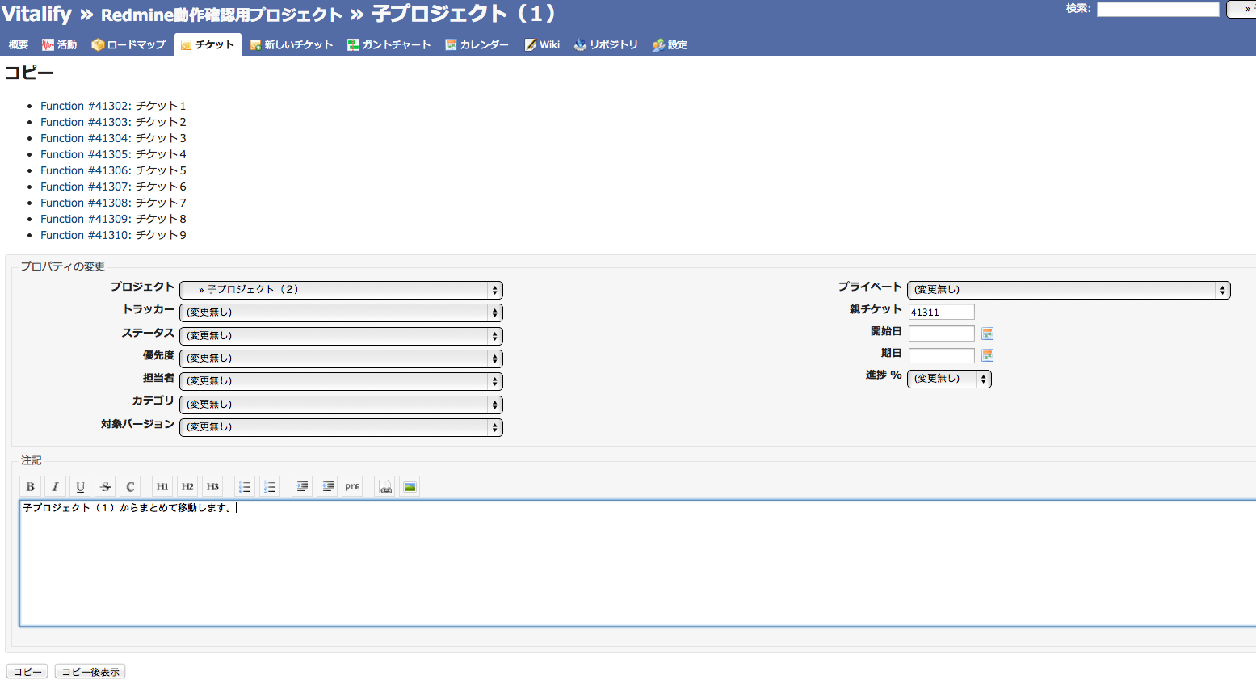Insert unordered bullet list
Screen dimensions: 1256x688
click(245, 486)
